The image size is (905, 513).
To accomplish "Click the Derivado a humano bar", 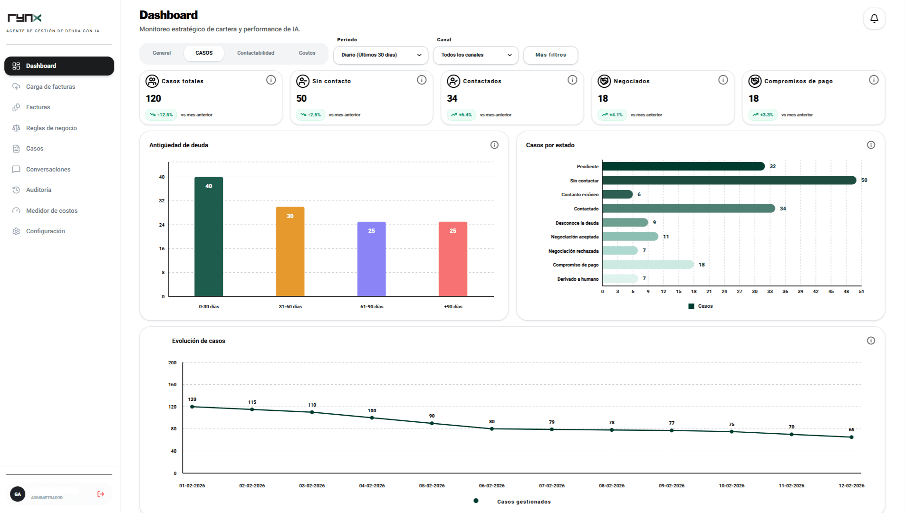I will [x=620, y=279].
